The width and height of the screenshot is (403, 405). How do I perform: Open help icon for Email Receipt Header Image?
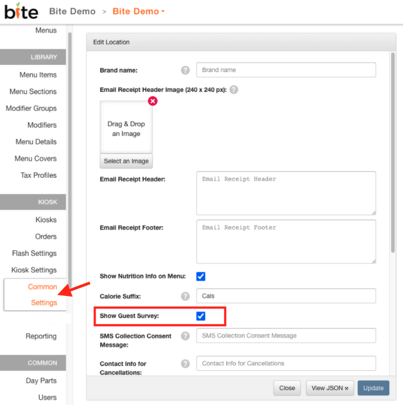click(233, 90)
